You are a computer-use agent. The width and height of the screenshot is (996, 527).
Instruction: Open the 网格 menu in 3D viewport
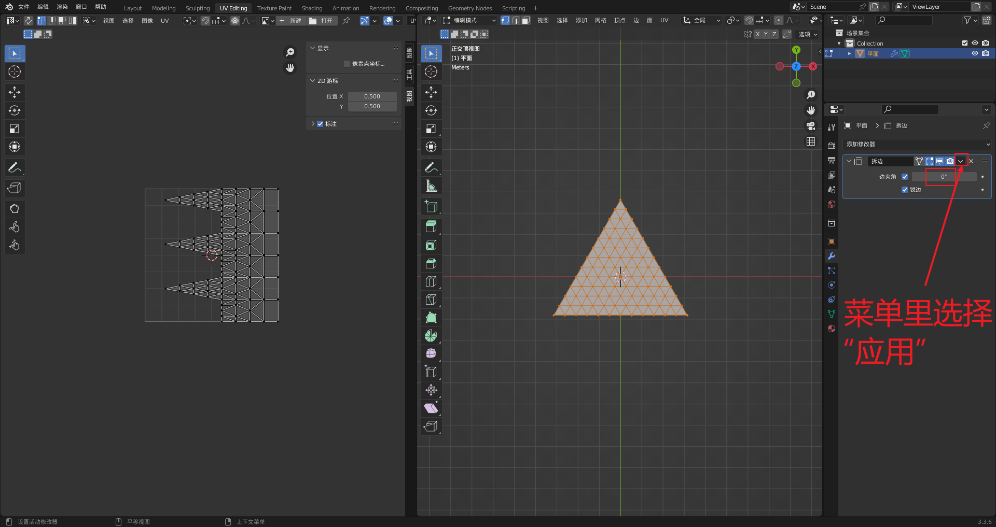pyautogui.click(x=601, y=20)
